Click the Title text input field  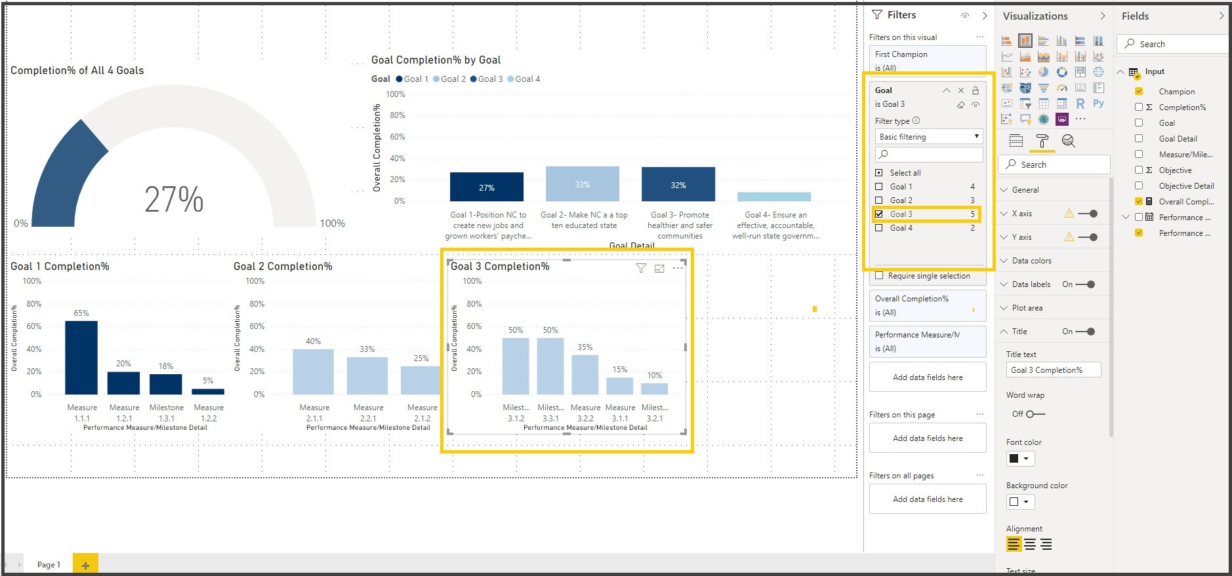click(x=1054, y=370)
